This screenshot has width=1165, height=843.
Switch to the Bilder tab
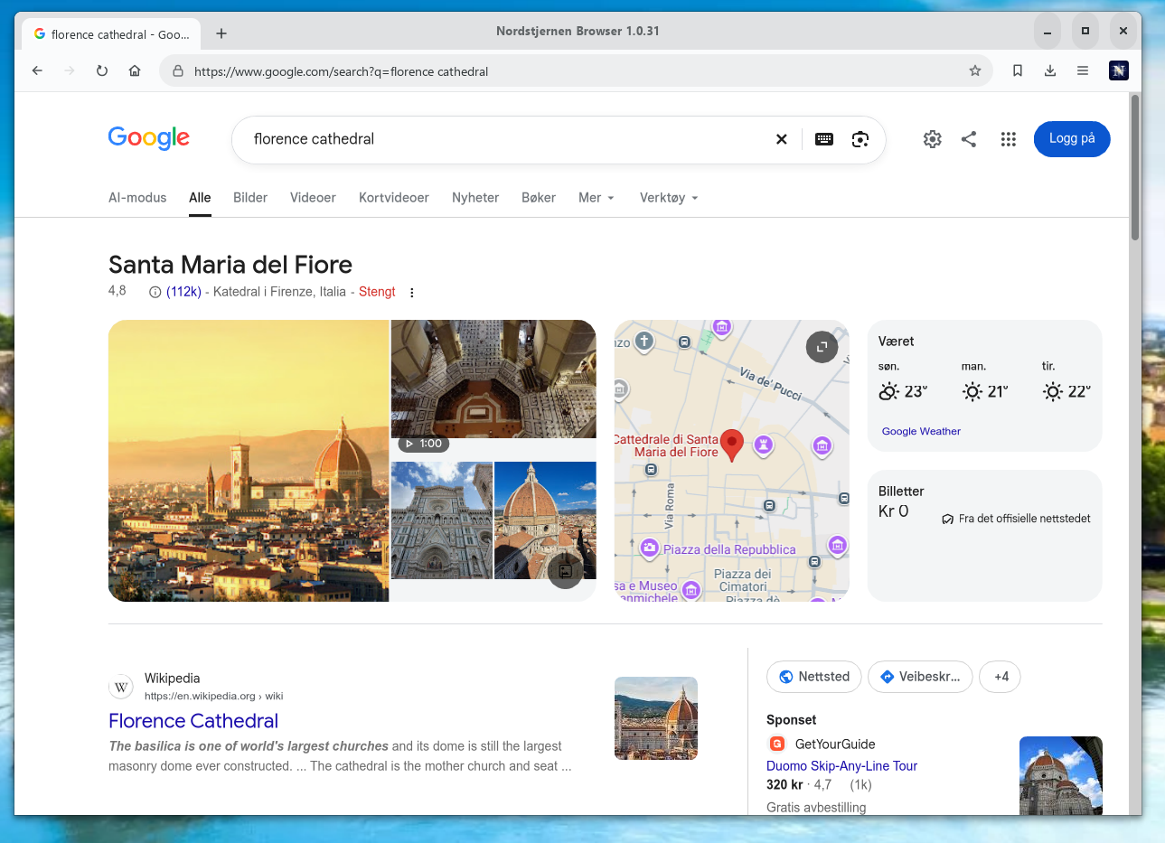point(250,198)
